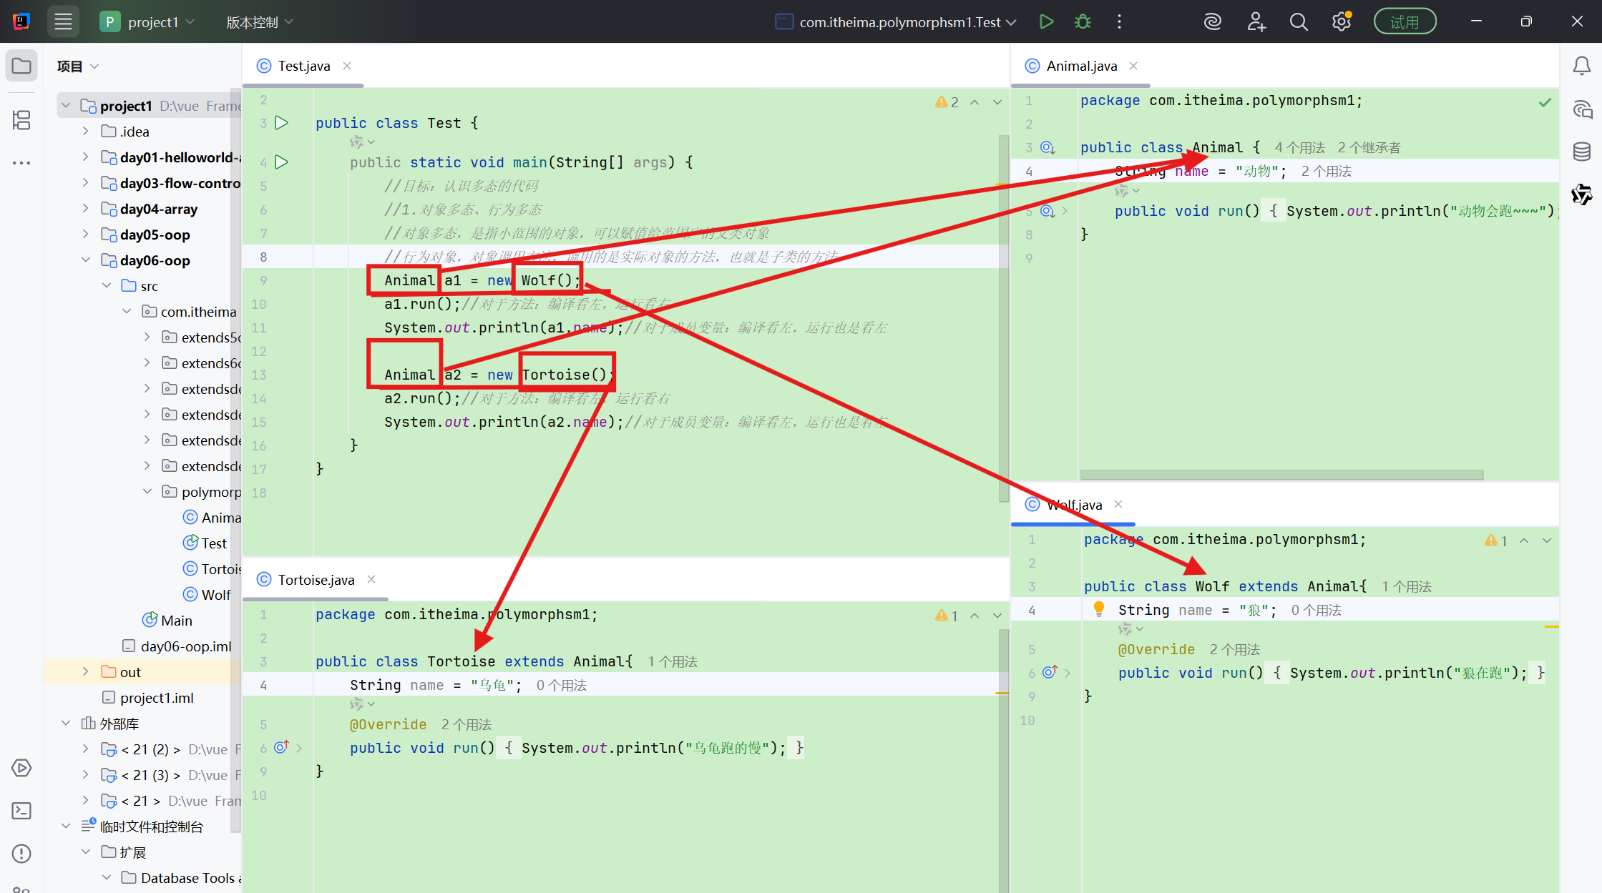Click run gutter icon beside main method
The height and width of the screenshot is (893, 1602).
[282, 162]
